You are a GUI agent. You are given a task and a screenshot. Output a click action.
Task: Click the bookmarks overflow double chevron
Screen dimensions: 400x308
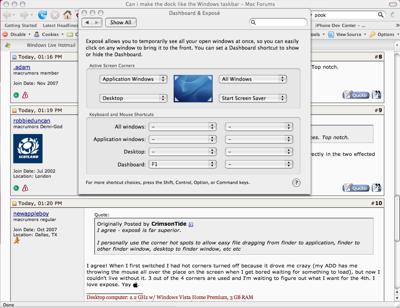[x=397, y=25]
